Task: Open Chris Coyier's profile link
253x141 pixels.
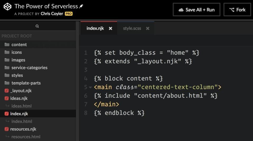Action: (x=52, y=14)
